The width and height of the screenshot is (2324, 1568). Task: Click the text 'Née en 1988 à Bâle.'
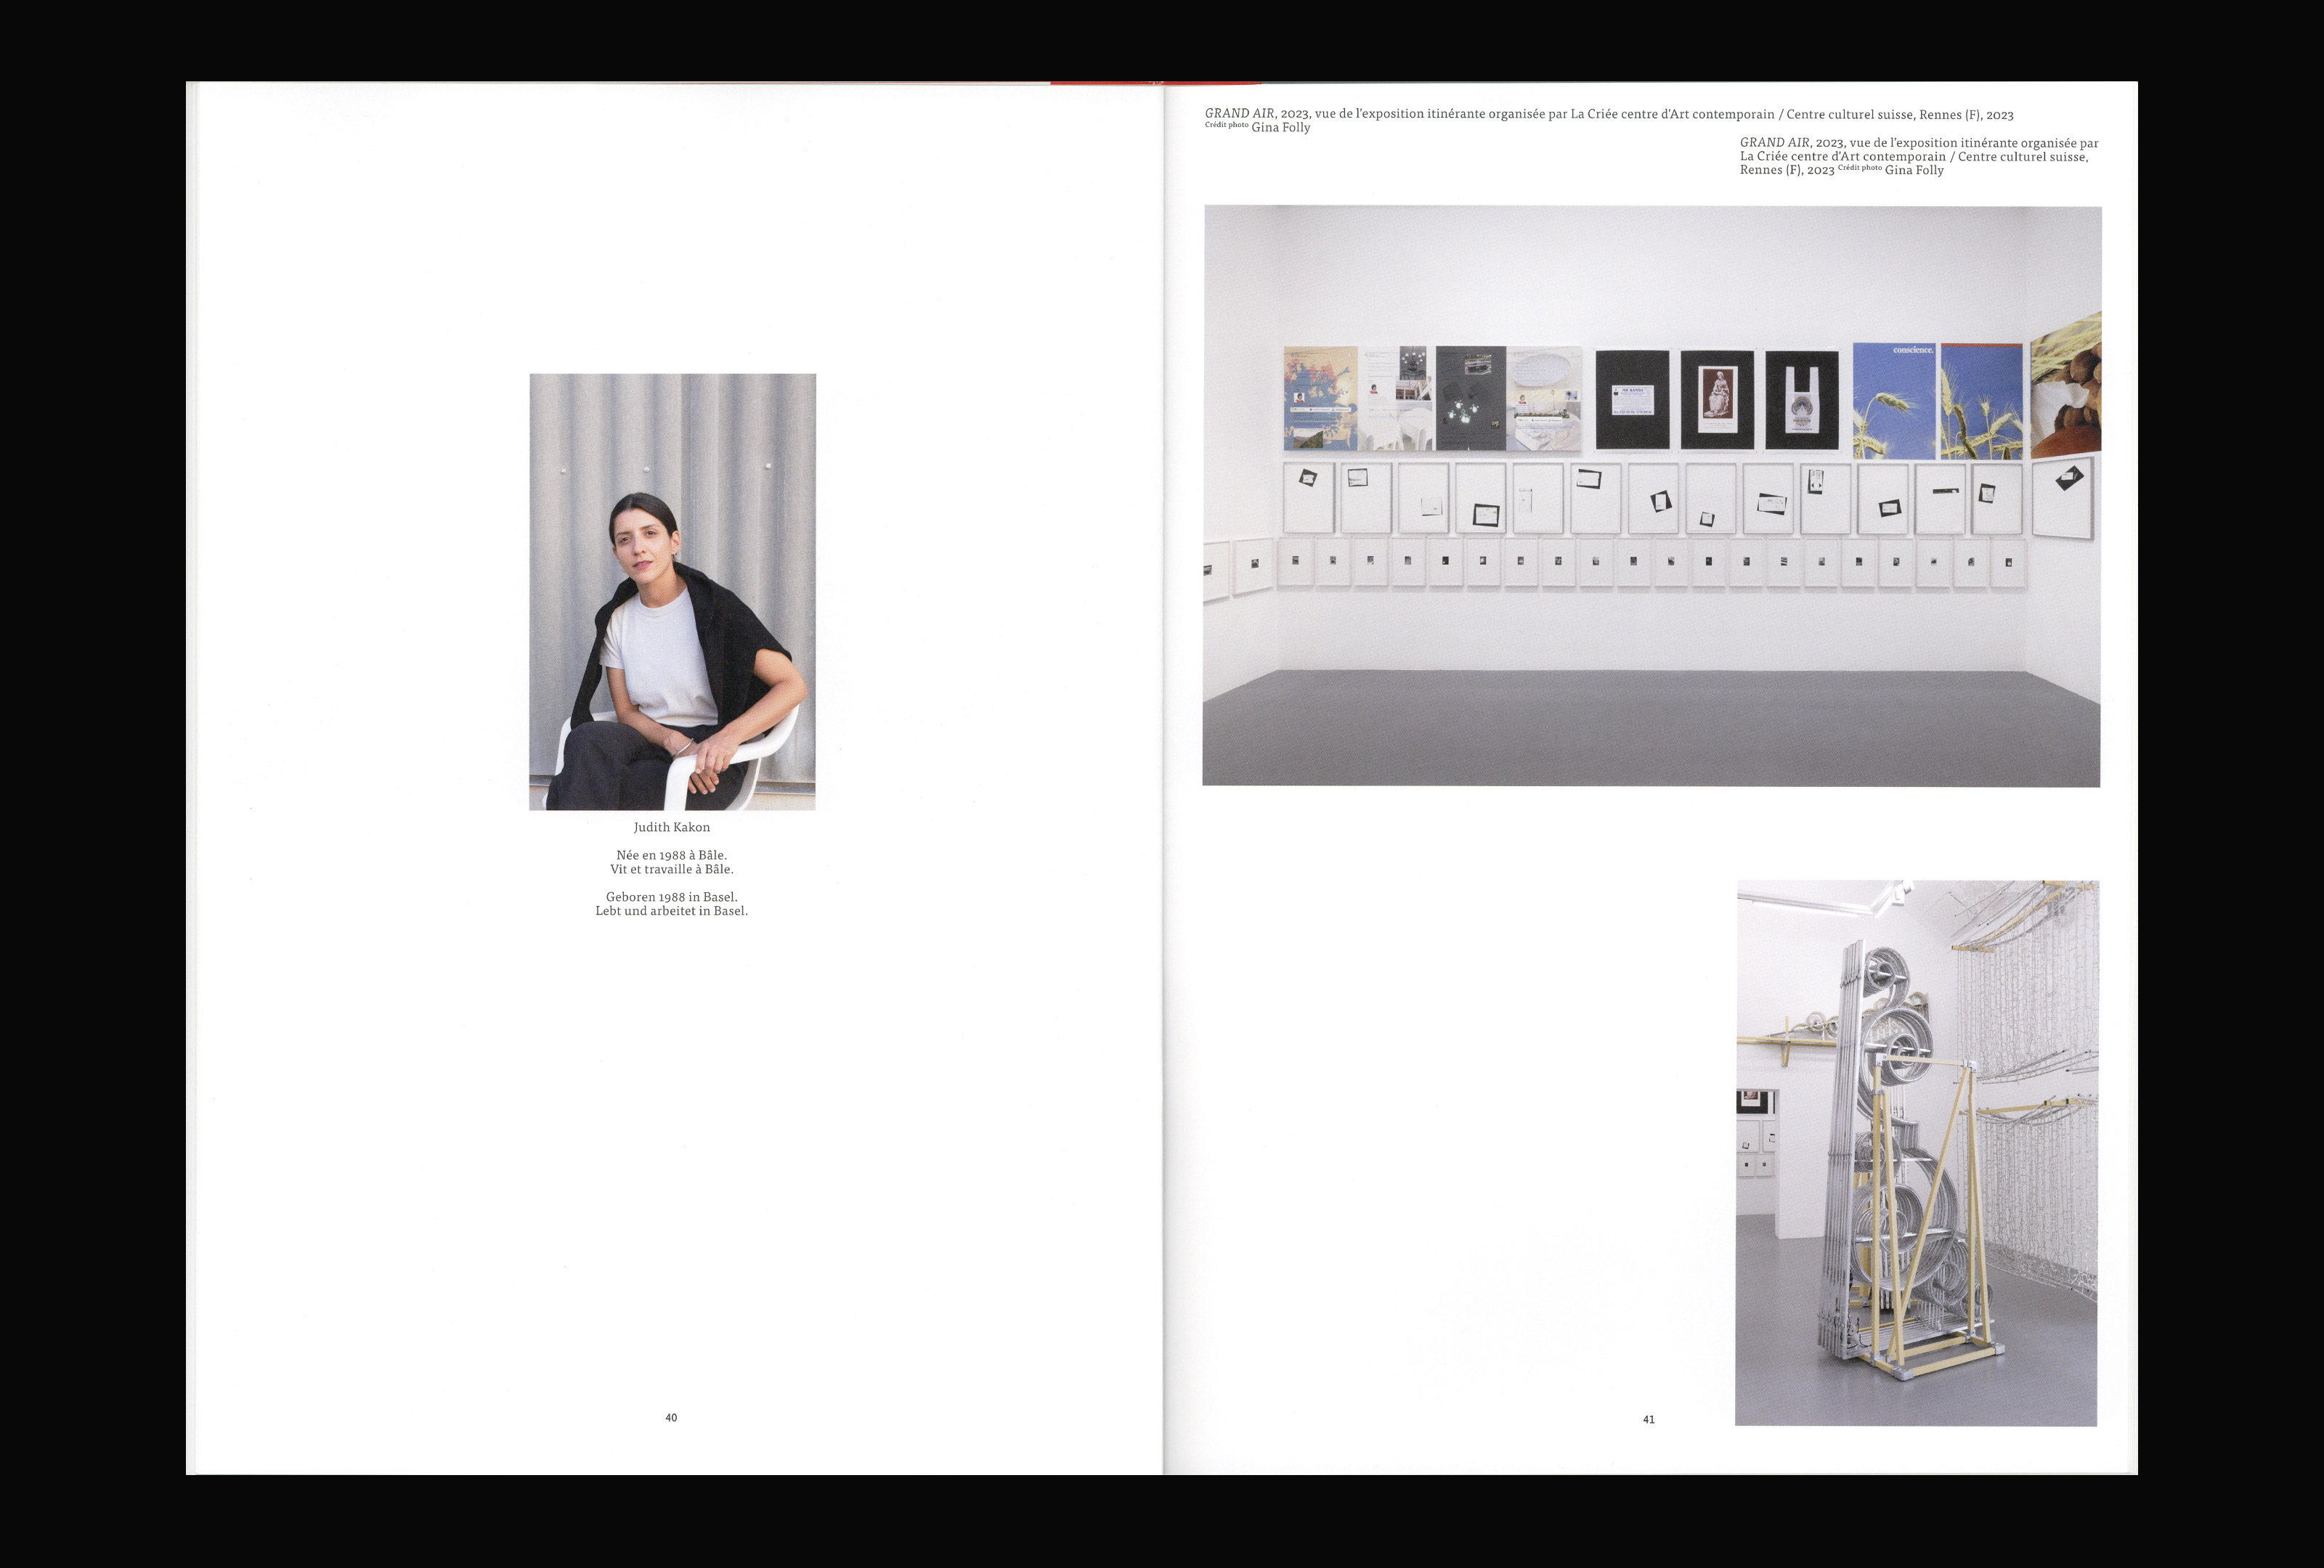[672, 854]
